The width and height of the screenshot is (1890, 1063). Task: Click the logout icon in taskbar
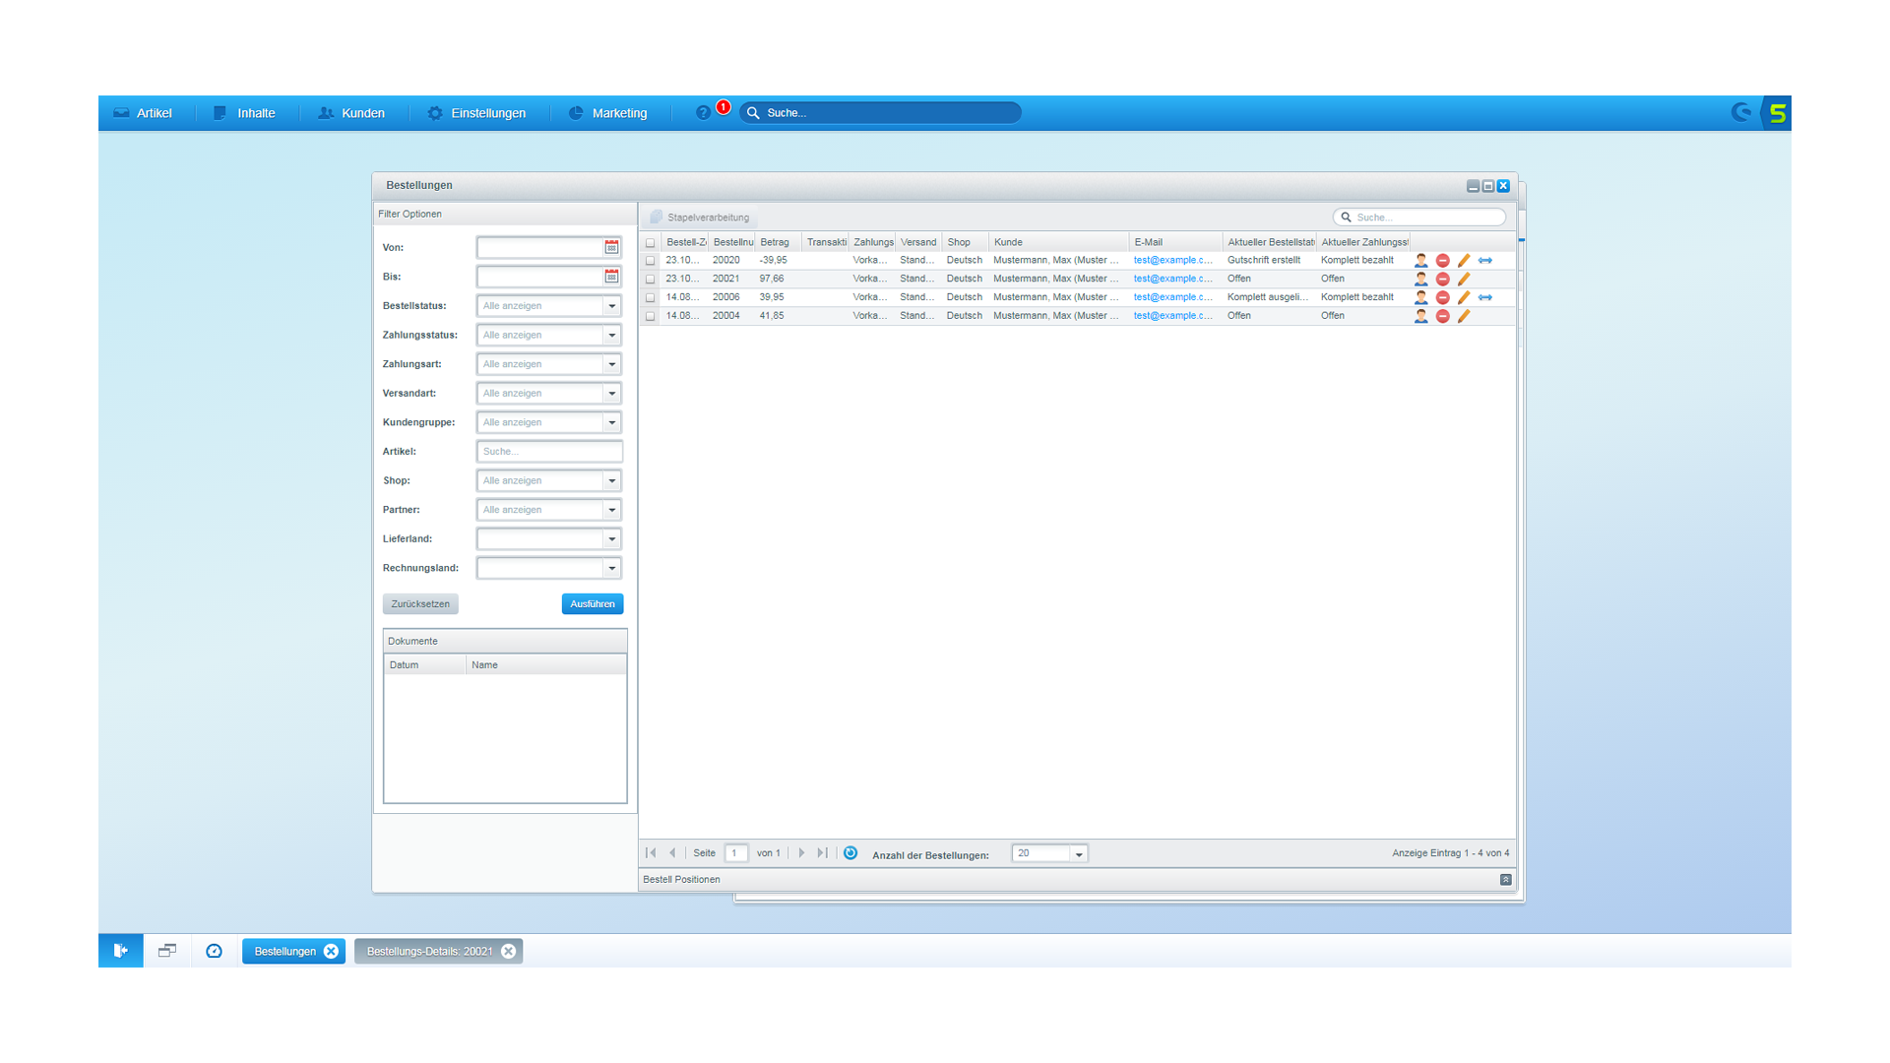coord(121,951)
